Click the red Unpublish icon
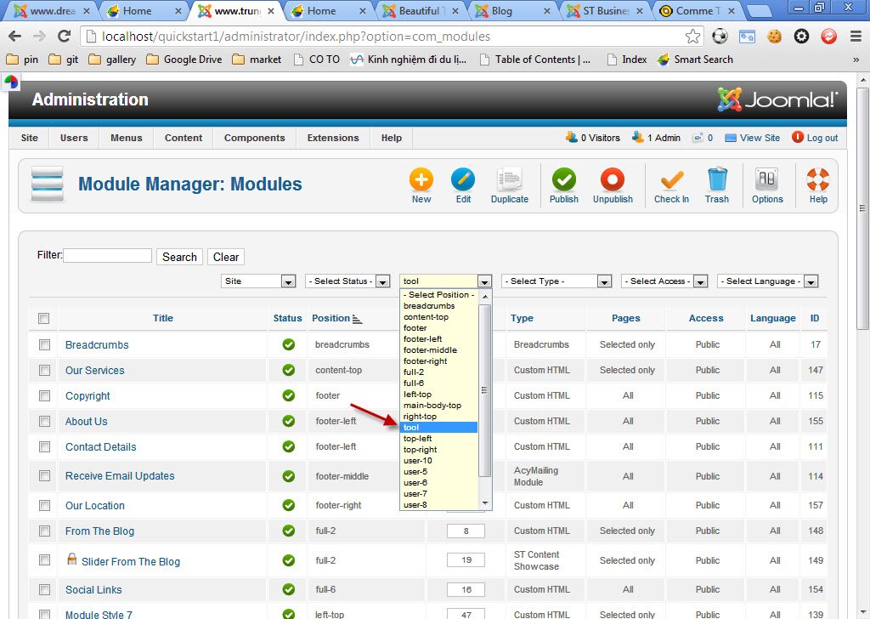Viewport: 870px width, 619px height. tap(613, 180)
